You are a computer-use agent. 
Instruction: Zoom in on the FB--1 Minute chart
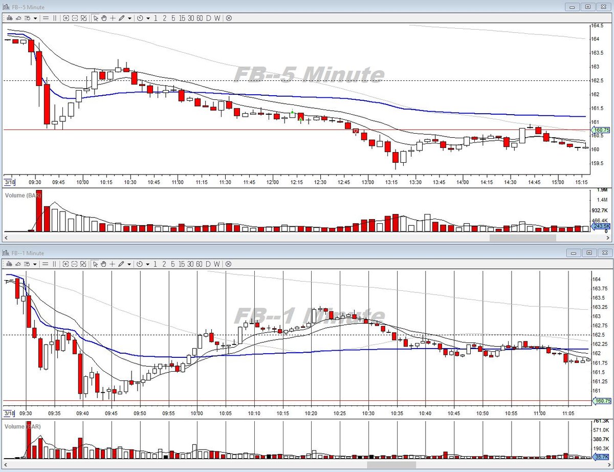click(66, 264)
